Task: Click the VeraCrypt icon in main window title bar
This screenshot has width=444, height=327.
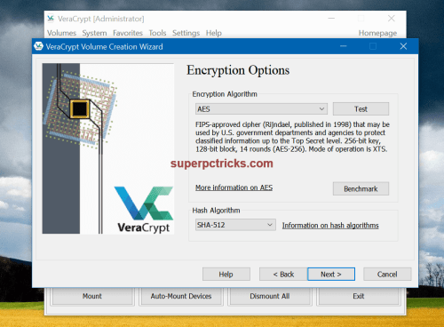Action: pos(51,19)
